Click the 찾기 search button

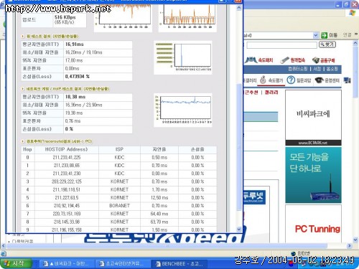327,44
